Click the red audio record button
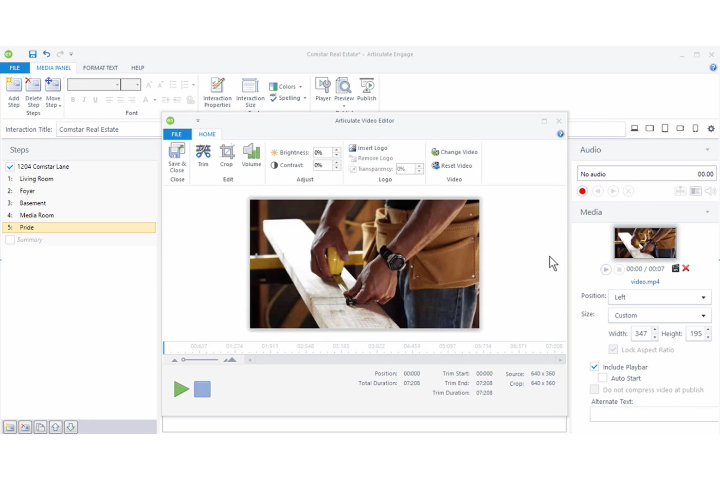This screenshot has width=720, height=480. [582, 191]
